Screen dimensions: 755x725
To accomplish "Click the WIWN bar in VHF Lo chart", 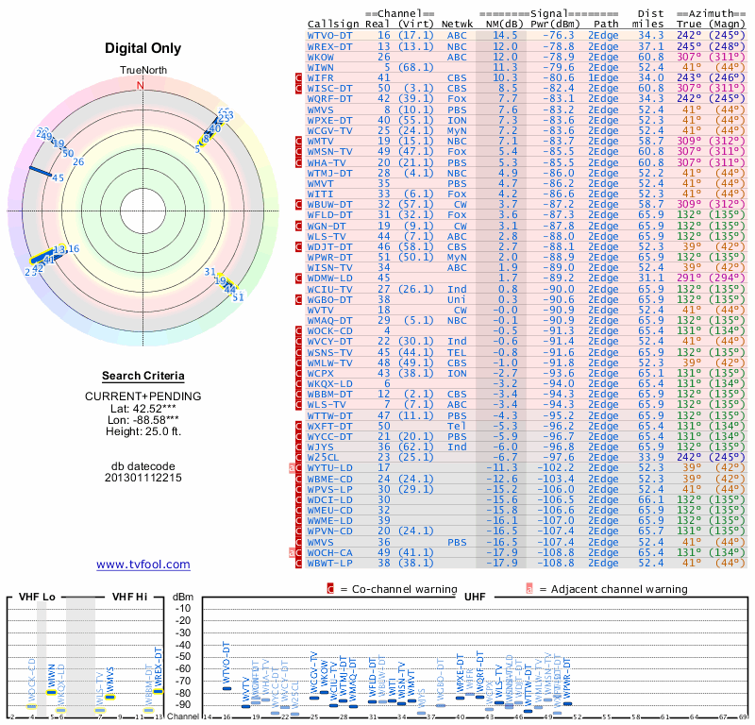I will tap(51, 691).
